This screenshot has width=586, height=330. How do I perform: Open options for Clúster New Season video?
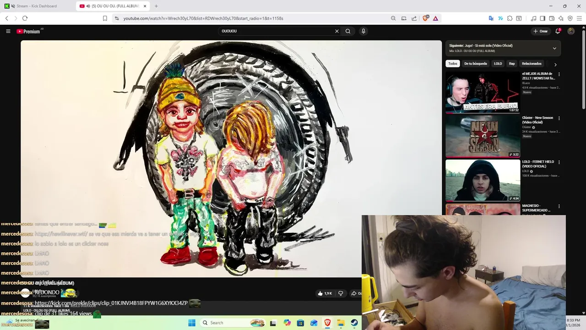tap(559, 118)
